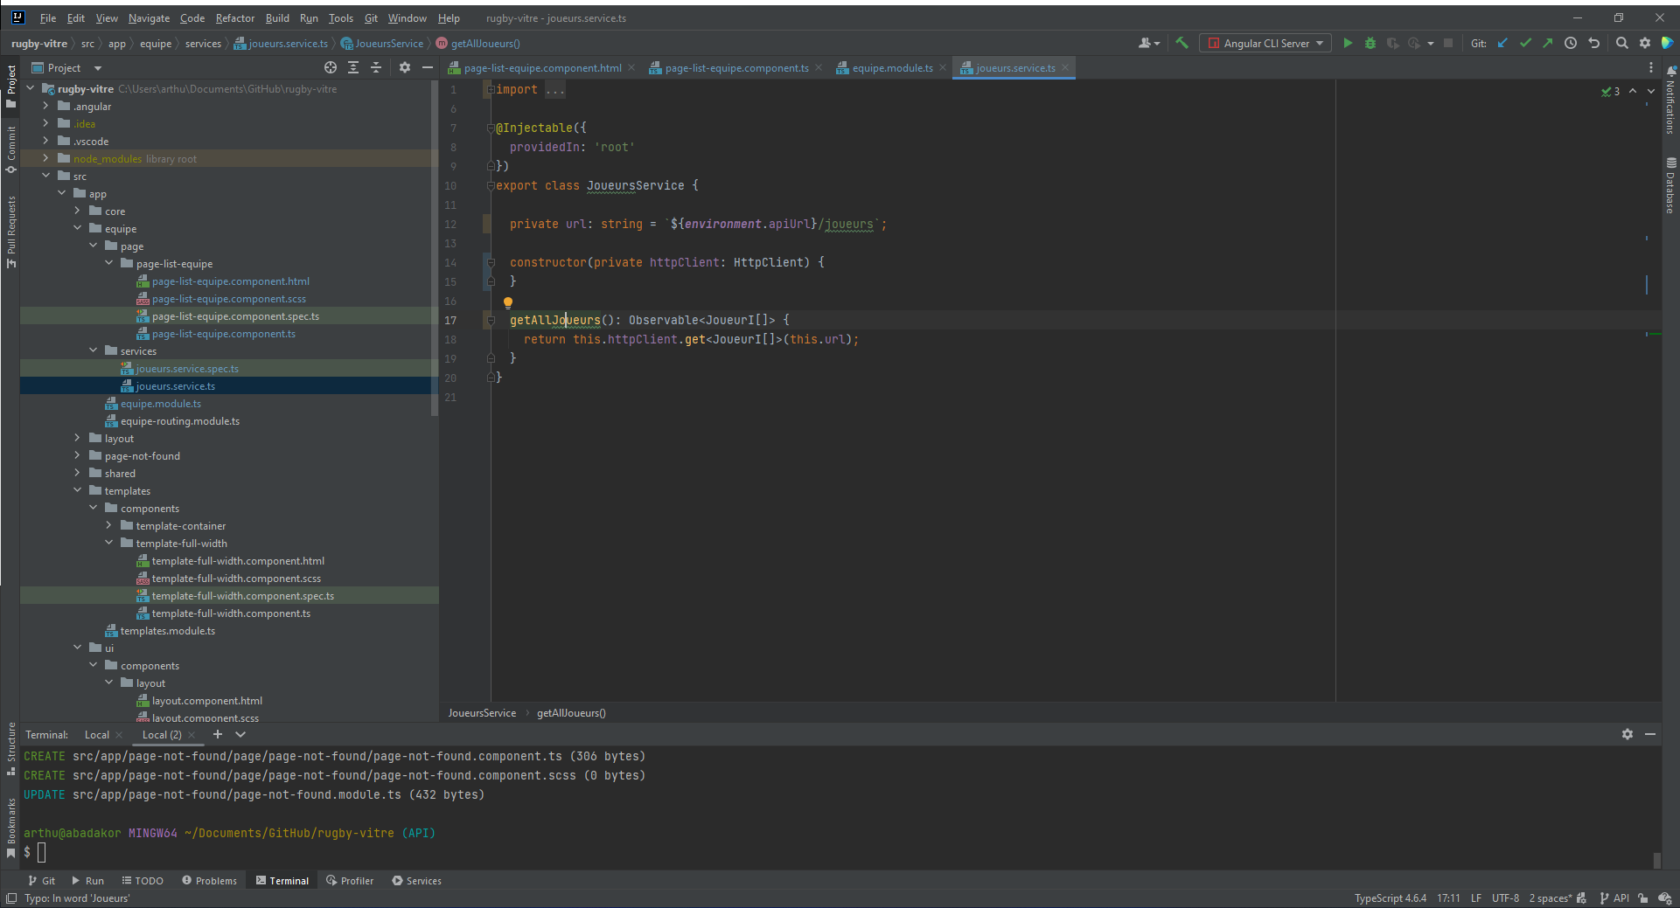Open Project panel options gear
Screen dimensions: 1680x908
point(405,67)
